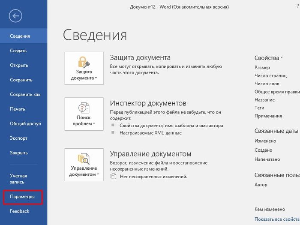Select 'Сохранить как' in the sidebar
This screenshot has height=225, width=300.
pos(25,95)
